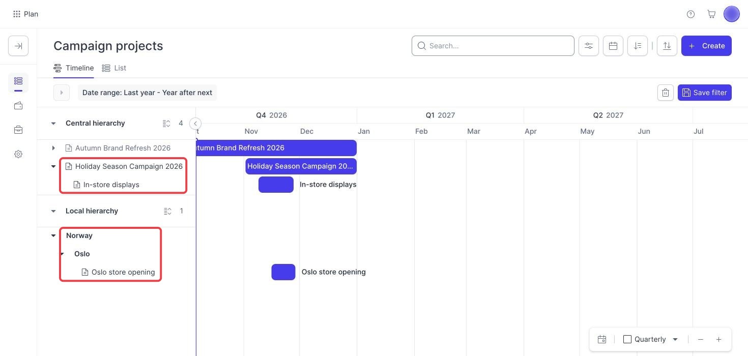The height and width of the screenshot is (356, 748).
Task: Select Holiday Season Campaign 2026 tree row
Action: (129, 166)
